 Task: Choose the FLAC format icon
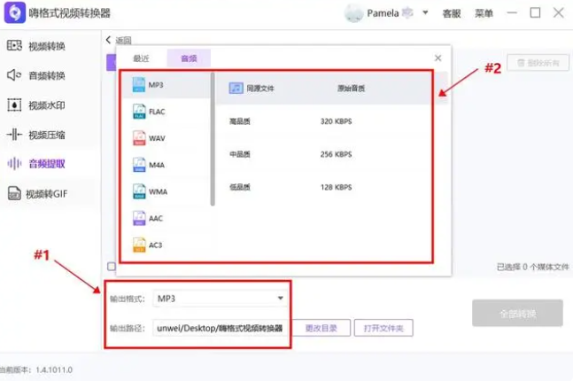[x=140, y=112]
